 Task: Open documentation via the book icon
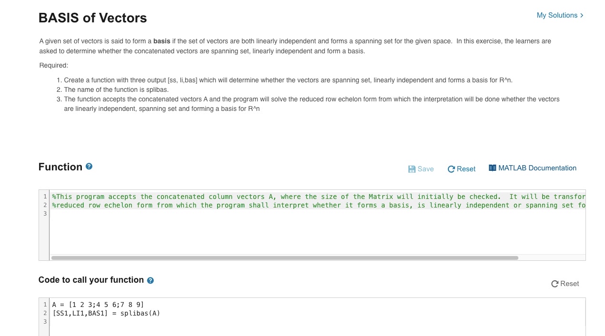pos(492,168)
